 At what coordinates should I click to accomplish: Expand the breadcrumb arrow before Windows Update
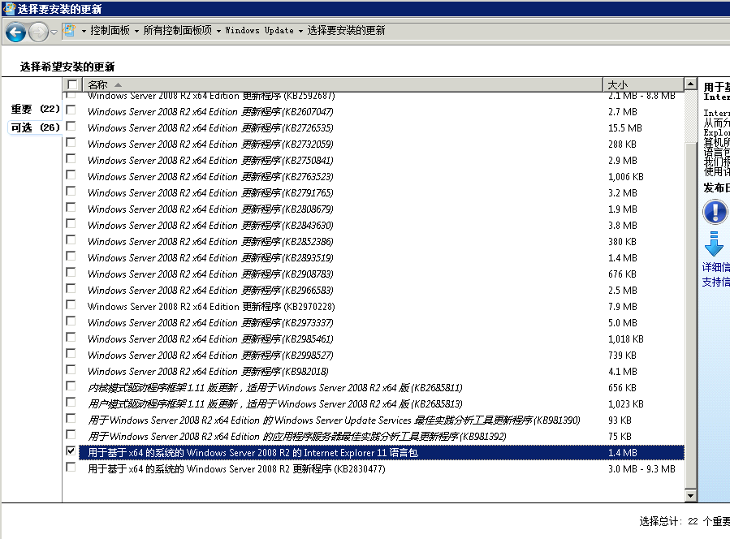(x=218, y=31)
